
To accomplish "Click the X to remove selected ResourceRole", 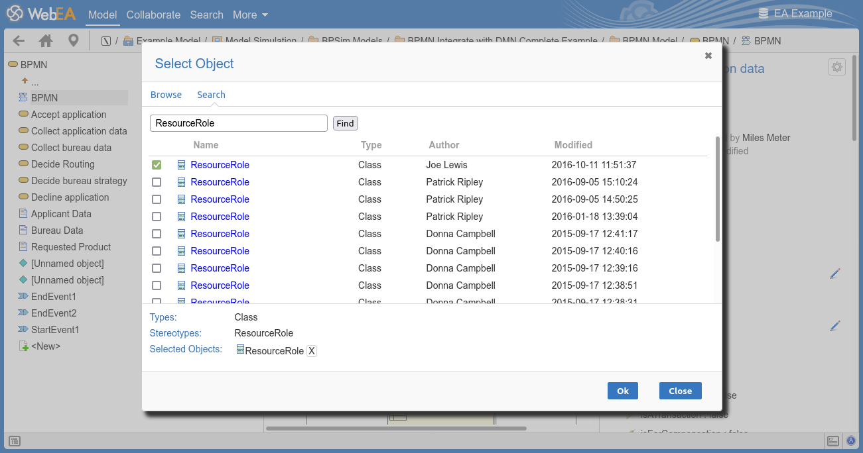I will point(312,351).
